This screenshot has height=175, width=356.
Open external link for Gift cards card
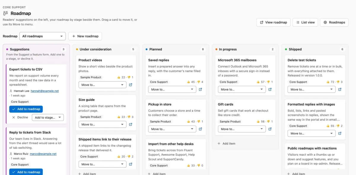pos(270,129)
